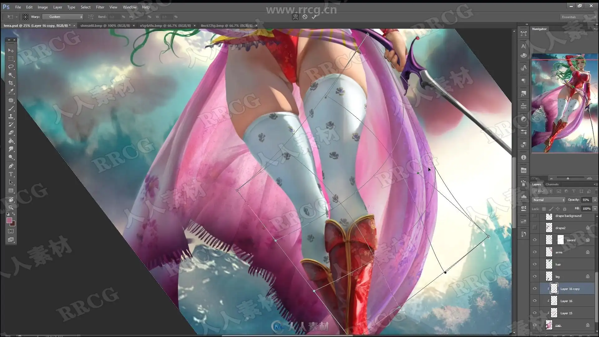Image resolution: width=599 pixels, height=337 pixels.
Task: Hide the arms layer
Action: click(x=535, y=252)
